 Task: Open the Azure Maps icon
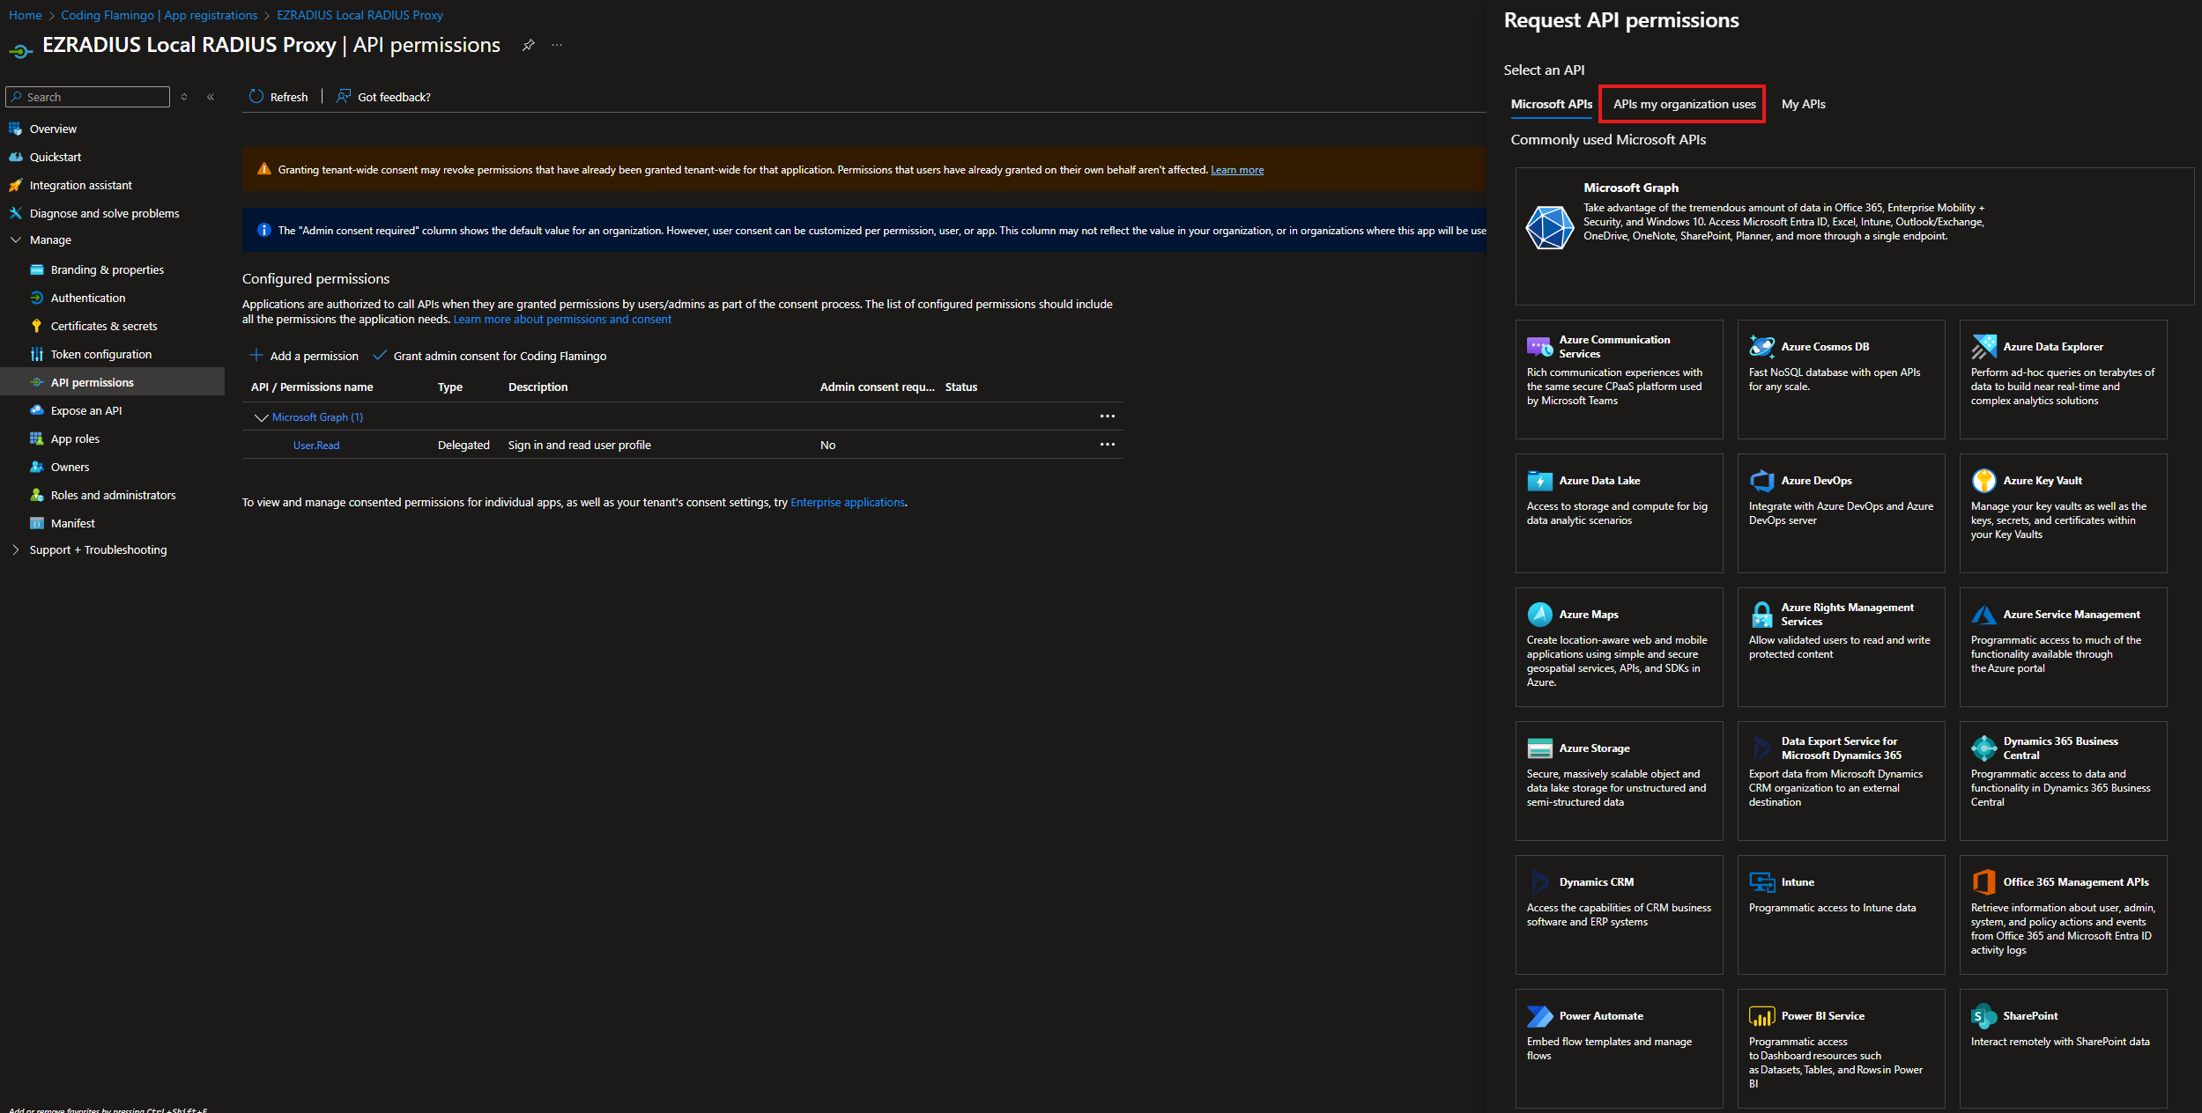pos(1539,615)
